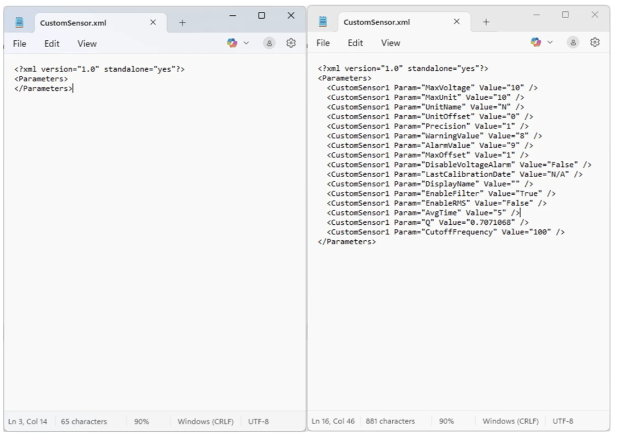Click the Notepad app icon on the left titlebar
This screenshot has height=436, width=619.
pos(19,22)
